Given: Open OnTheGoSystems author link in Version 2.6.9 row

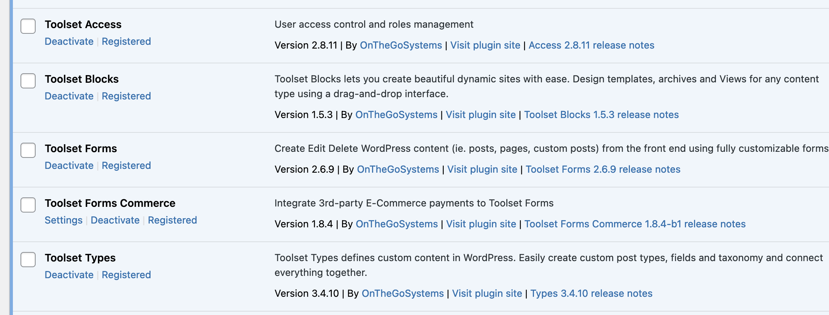Looking at the screenshot, I should (398, 169).
